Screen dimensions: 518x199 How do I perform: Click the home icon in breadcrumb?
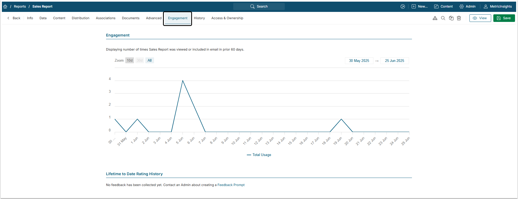tap(5, 6)
